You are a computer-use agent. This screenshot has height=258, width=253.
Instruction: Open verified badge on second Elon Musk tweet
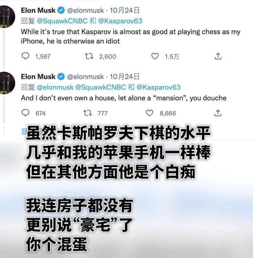pyautogui.click(x=61, y=77)
